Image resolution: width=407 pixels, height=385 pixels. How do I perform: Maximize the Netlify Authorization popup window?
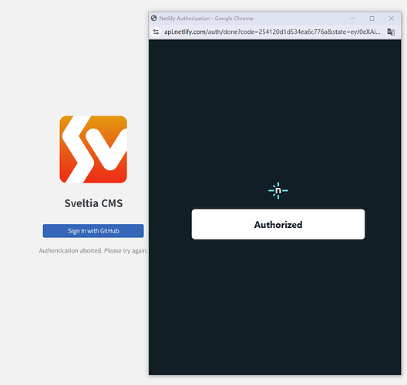click(372, 18)
